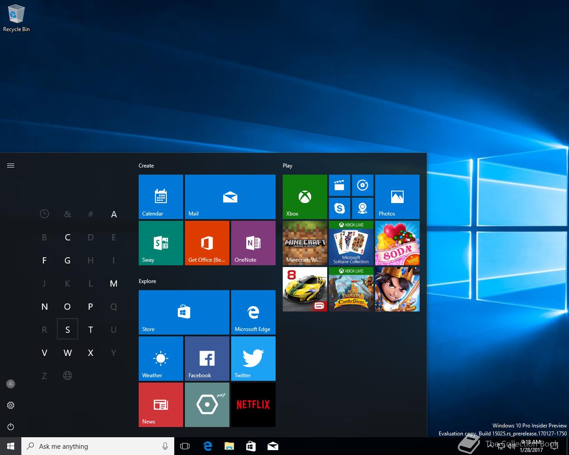Click the Explore group header
The width and height of the screenshot is (569, 455).
coord(147,281)
